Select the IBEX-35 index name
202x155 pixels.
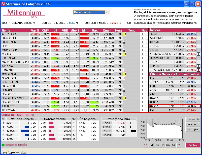[x=155, y=42]
